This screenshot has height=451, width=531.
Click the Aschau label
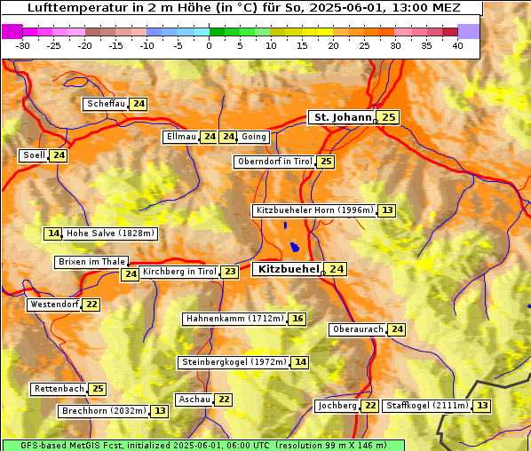click(194, 400)
